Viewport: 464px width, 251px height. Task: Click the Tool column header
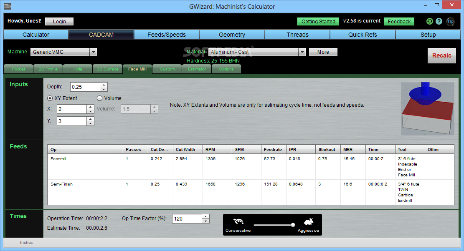[x=410, y=149]
